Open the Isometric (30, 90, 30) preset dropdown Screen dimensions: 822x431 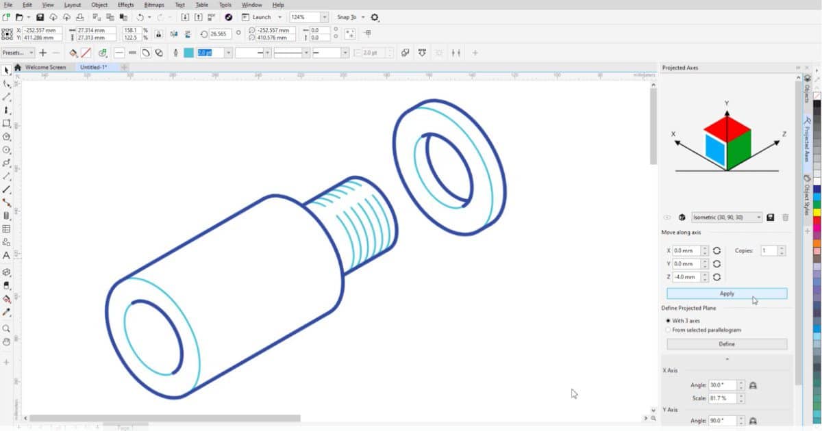758,218
